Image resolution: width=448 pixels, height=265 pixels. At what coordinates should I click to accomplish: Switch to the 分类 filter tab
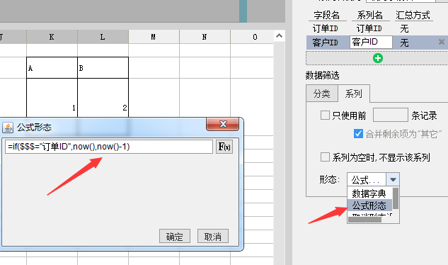322,94
